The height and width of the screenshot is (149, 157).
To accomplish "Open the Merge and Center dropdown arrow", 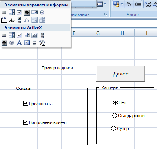I will 105,4.
